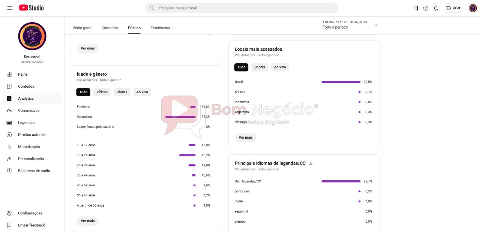Open Legendas in the sidebar
480x232 pixels.
click(x=32, y=123)
